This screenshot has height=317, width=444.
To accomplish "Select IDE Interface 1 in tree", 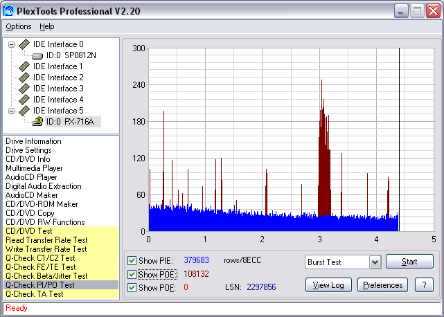I will click(58, 66).
